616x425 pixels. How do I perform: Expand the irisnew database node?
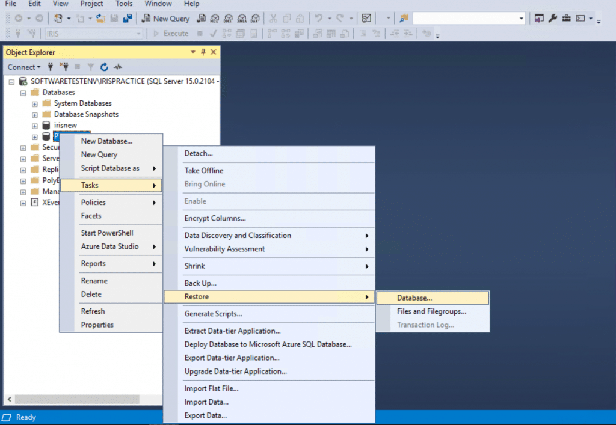click(x=34, y=126)
